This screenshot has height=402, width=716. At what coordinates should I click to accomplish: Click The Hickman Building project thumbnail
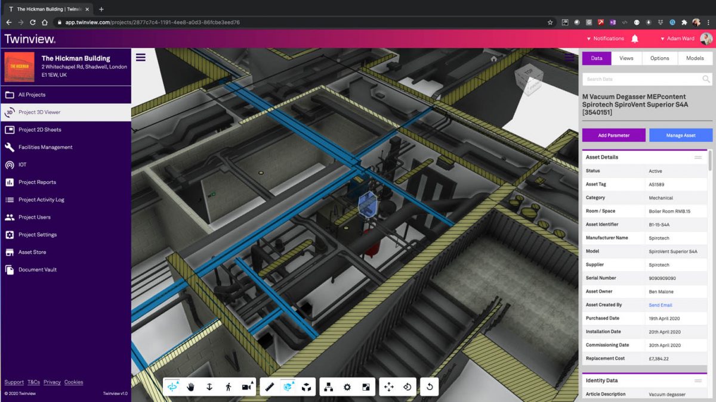click(x=20, y=67)
